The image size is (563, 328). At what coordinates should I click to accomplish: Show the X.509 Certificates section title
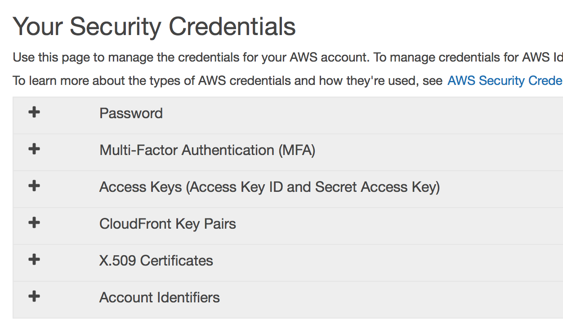[156, 261]
